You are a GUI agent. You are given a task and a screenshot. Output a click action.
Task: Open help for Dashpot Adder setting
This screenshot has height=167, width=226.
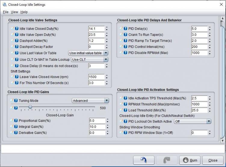[17, 41]
